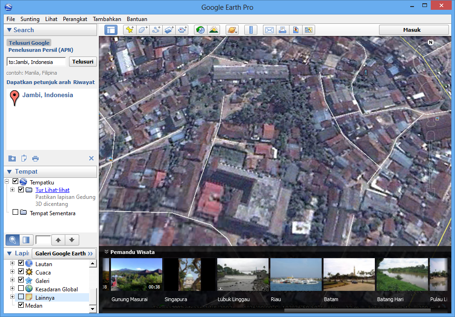
Task: Click the Batang Hari tour thumbnail
Action: click(x=401, y=275)
